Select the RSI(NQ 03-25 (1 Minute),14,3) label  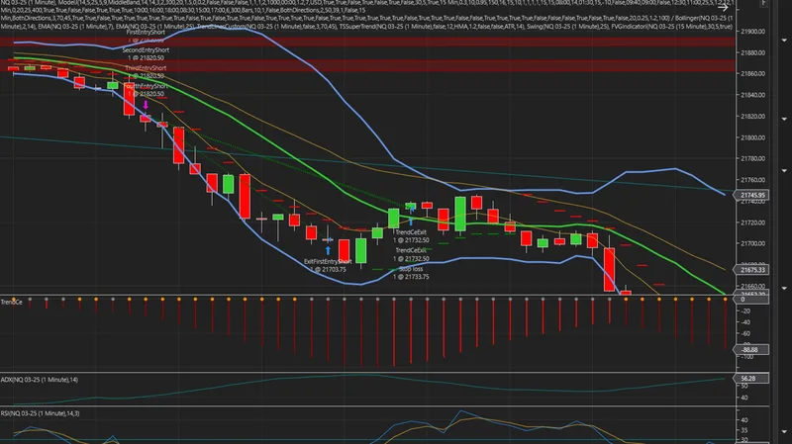(x=41, y=413)
